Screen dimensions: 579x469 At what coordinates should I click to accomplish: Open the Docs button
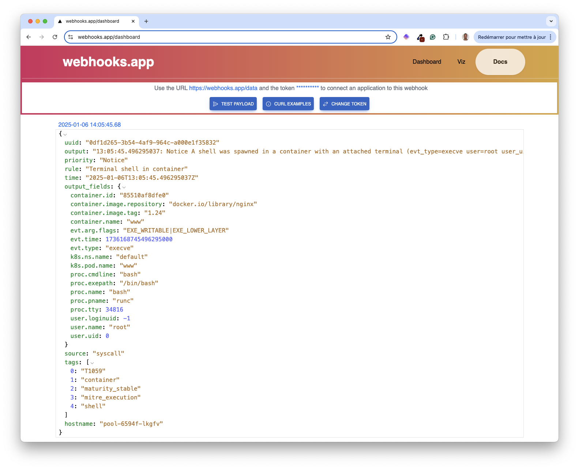pos(500,62)
